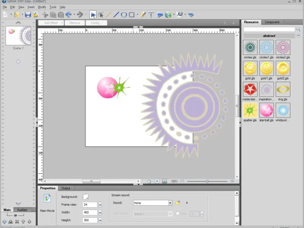Click the add scene plus icon
304x228 pixels.
(x=4, y=222)
